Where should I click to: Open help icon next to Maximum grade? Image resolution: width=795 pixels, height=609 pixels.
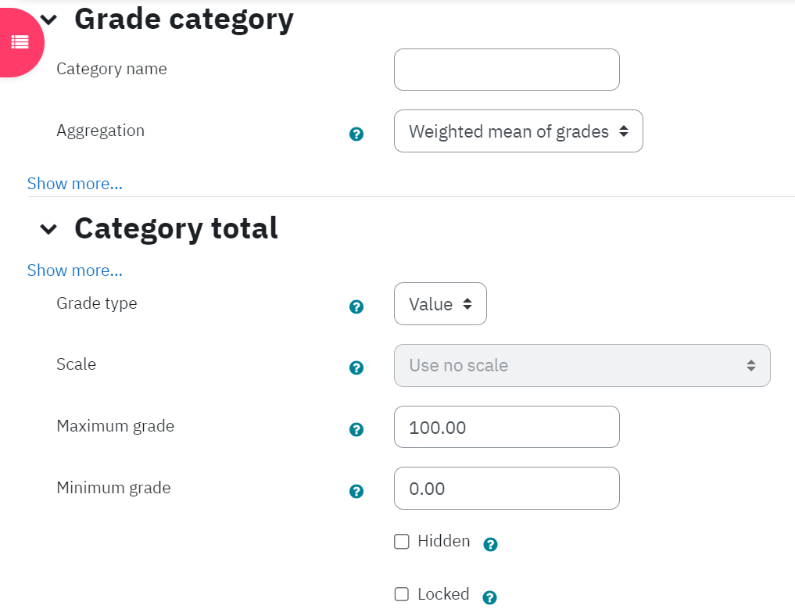pos(356,429)
